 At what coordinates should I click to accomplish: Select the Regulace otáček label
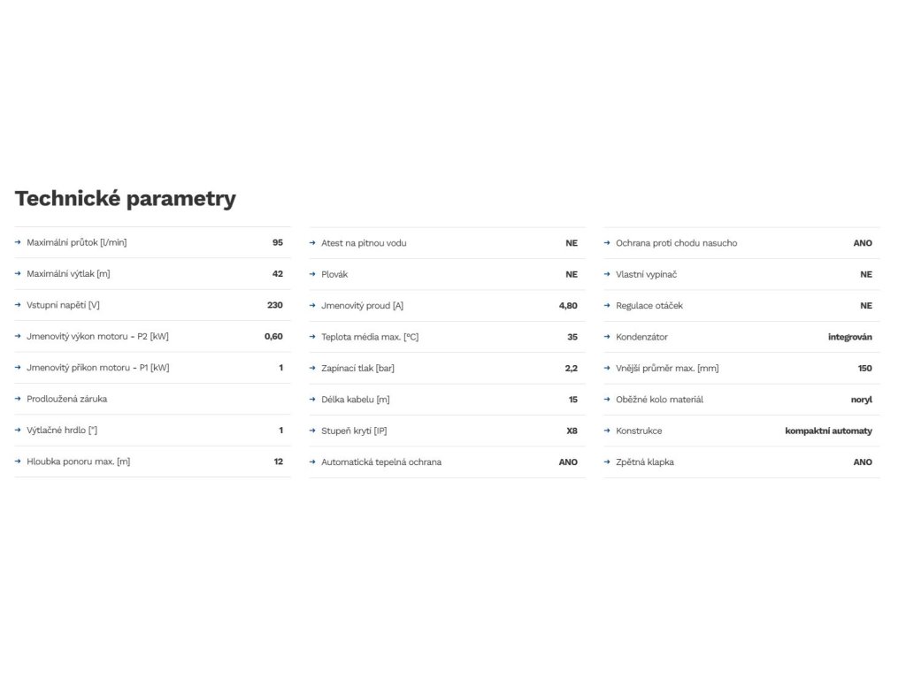tap(649, 305)
